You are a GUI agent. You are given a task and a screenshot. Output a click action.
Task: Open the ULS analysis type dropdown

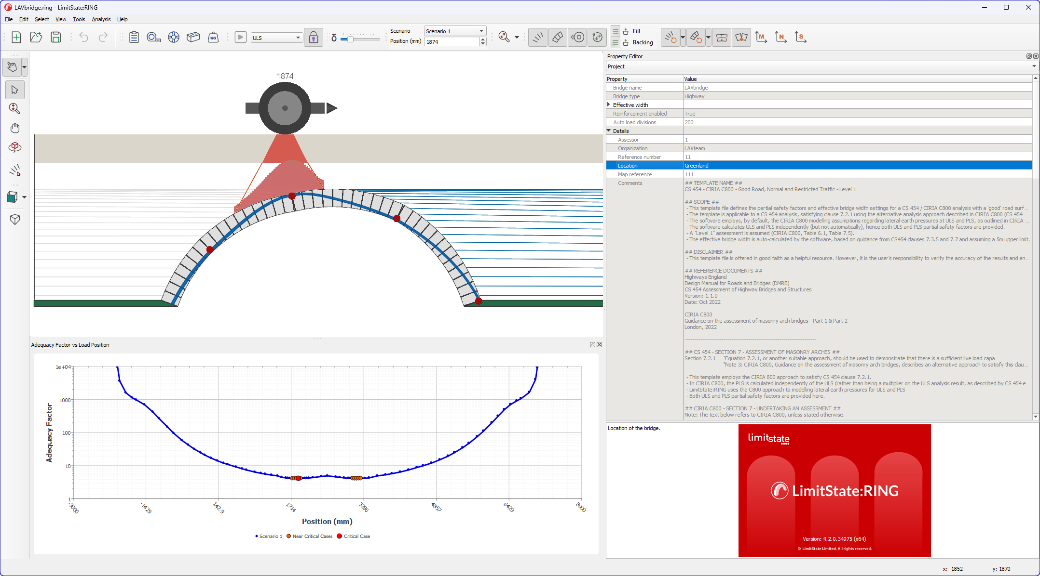[x=277, y=38]
